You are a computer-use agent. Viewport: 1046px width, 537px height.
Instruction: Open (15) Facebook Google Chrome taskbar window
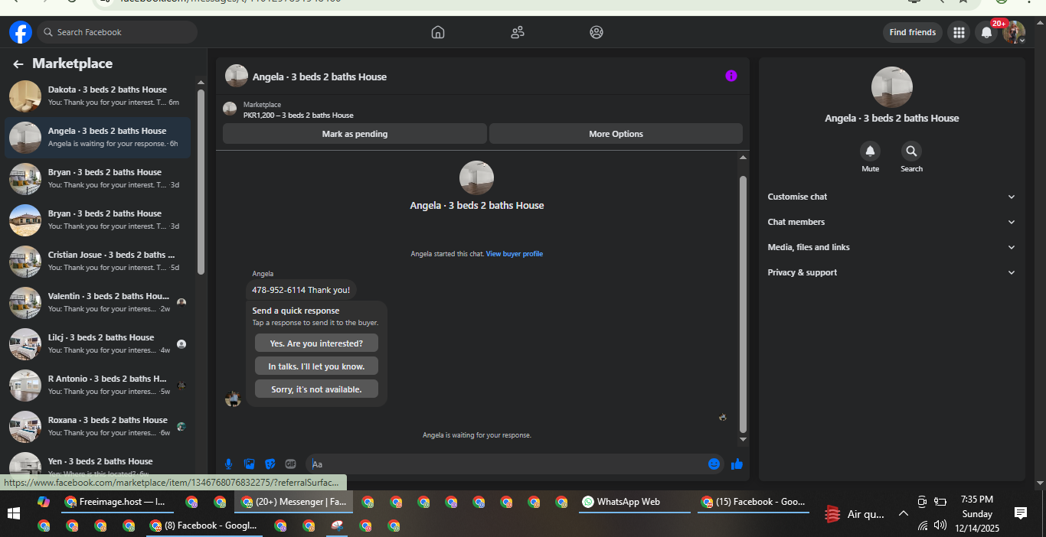(753, 503)
